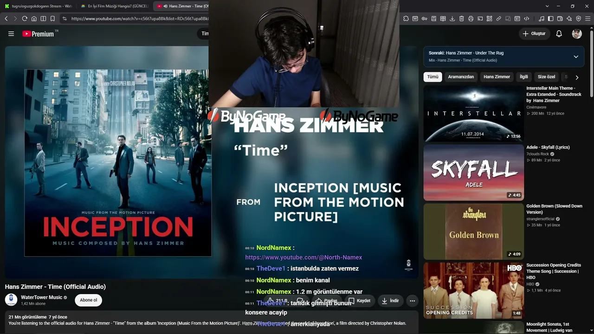The width and height of the screenshot is (594, 334).
Task: Select the Tümü filter chip
Action: (x=433, y=77)
